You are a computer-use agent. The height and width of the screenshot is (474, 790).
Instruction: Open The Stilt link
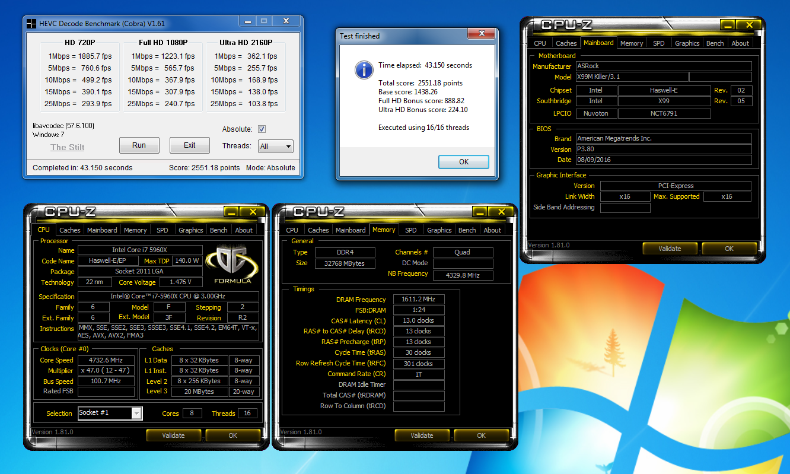[x=67, y=147]
